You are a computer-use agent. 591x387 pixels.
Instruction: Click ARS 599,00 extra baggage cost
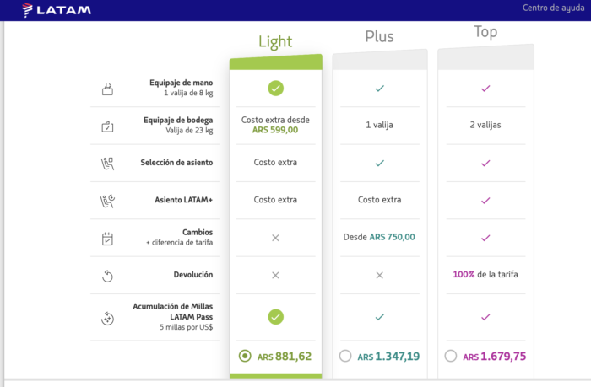pyautogui.click(x=275, y=130)
